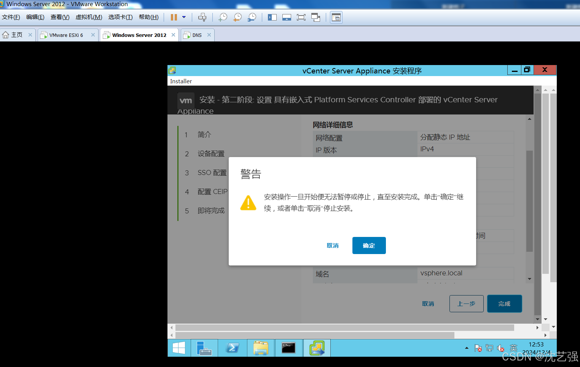Open the 编辑(E) menu
The width and height of the screenshot is (580, 367).
click(35, 17)
